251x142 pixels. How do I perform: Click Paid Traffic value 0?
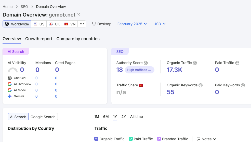click(x=217, y=70)
